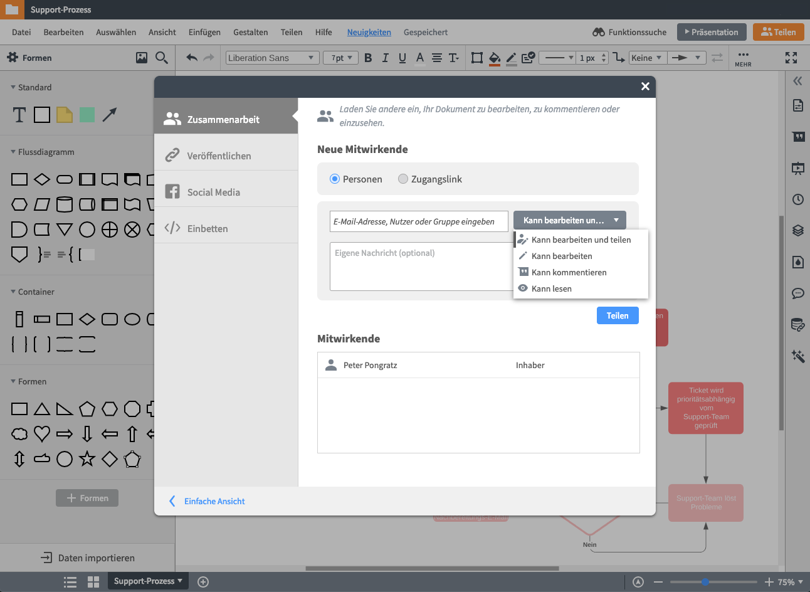Open the Support-Prozess page dropdown
This screenshot has width=810, height=592.
(x=147, y=581)
